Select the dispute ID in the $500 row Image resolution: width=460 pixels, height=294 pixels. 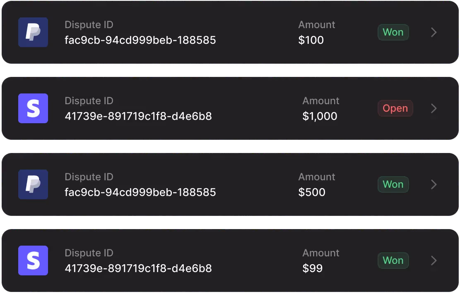140,192
